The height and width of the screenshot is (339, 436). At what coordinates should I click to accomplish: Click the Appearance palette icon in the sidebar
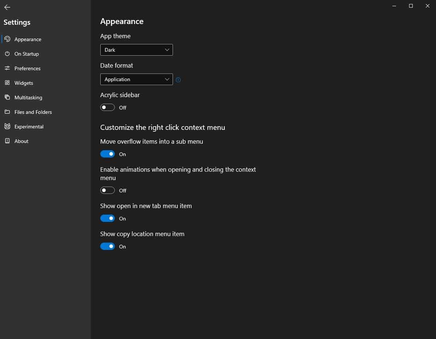(x=7, y=39)
